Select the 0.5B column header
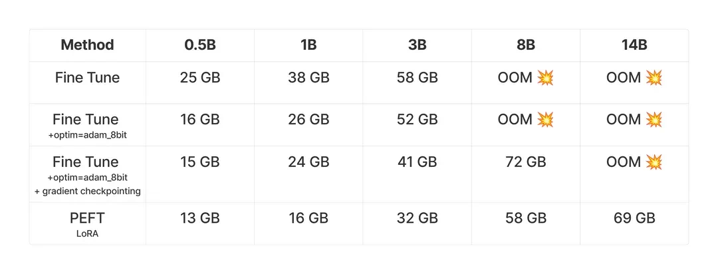This screenshot has width=718, height=274. tap(200, 45)
